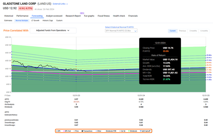Select the 6 months estimates button
This screenshot has width=213, height=136.
pyautogui.click(x=204, y=31)
